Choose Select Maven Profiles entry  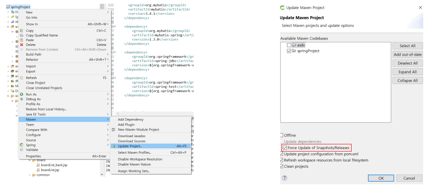151,152
